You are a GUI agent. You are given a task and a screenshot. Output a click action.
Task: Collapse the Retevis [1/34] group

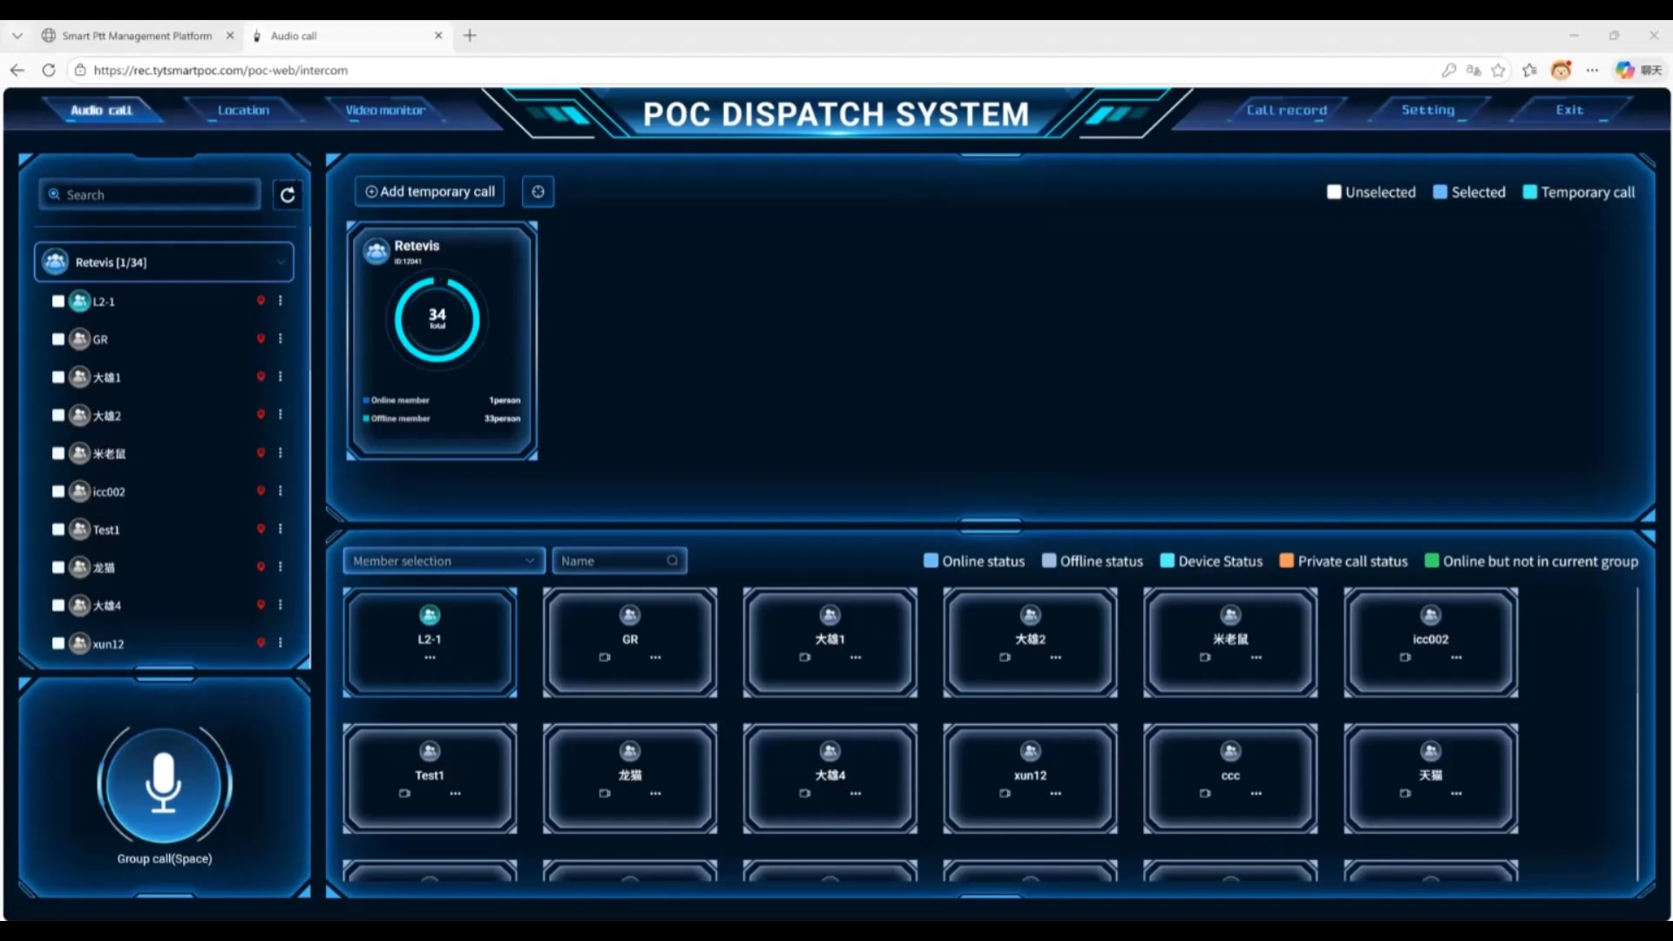tap(164, 261)
